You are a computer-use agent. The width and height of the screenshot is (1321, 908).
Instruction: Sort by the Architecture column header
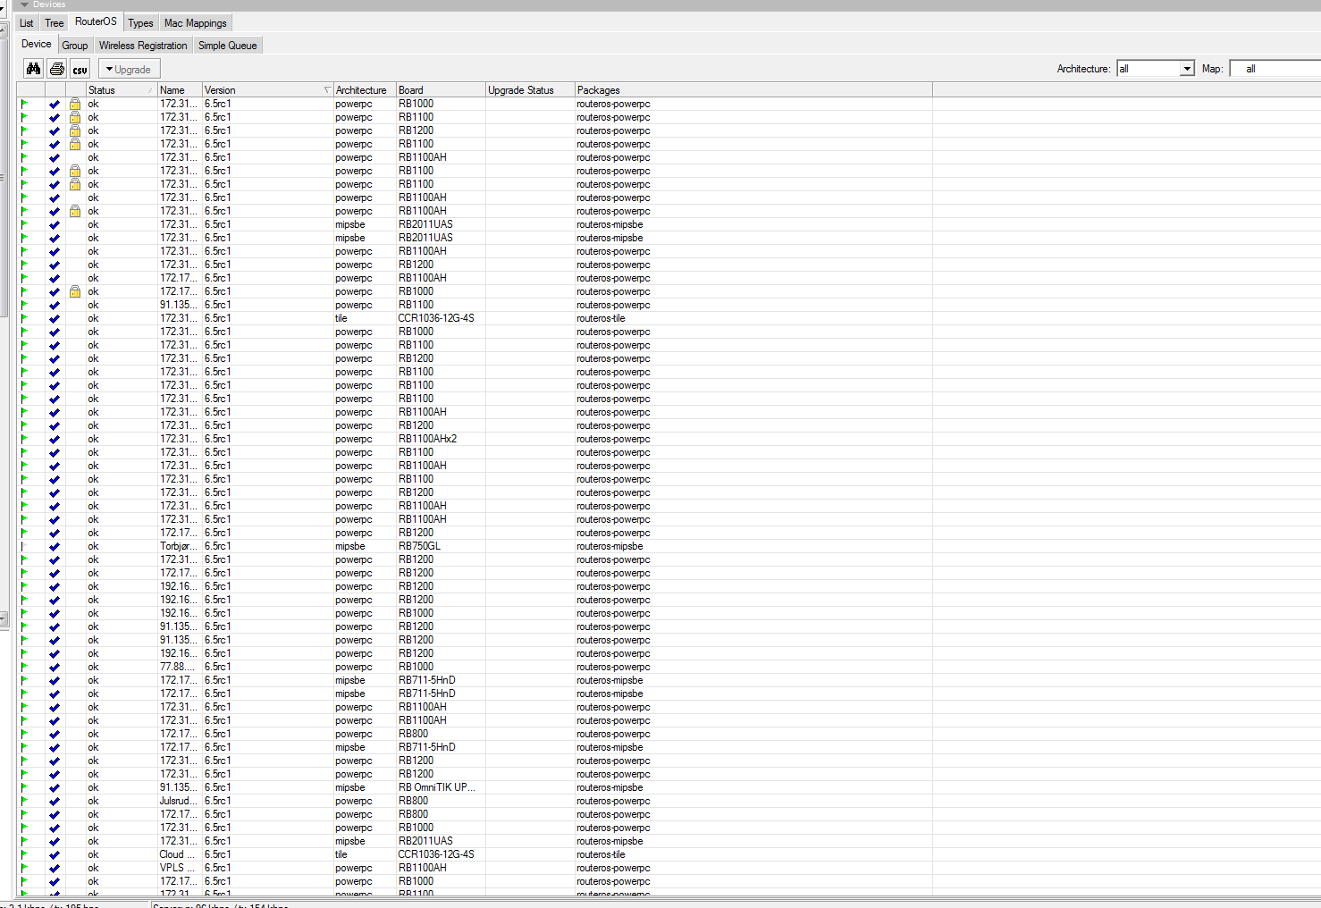tap(365, 90)
